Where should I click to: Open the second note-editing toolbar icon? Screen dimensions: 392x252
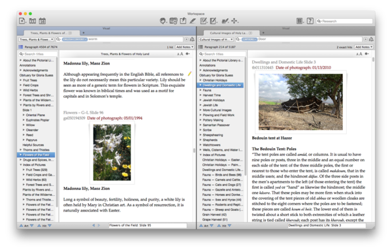coord(213,21)
